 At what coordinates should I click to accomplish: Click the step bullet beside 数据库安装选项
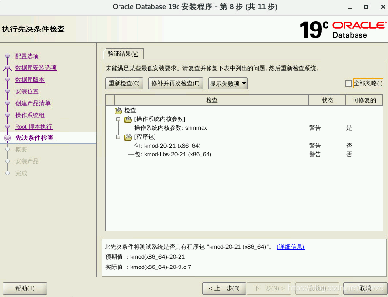[x=8, y=67]
